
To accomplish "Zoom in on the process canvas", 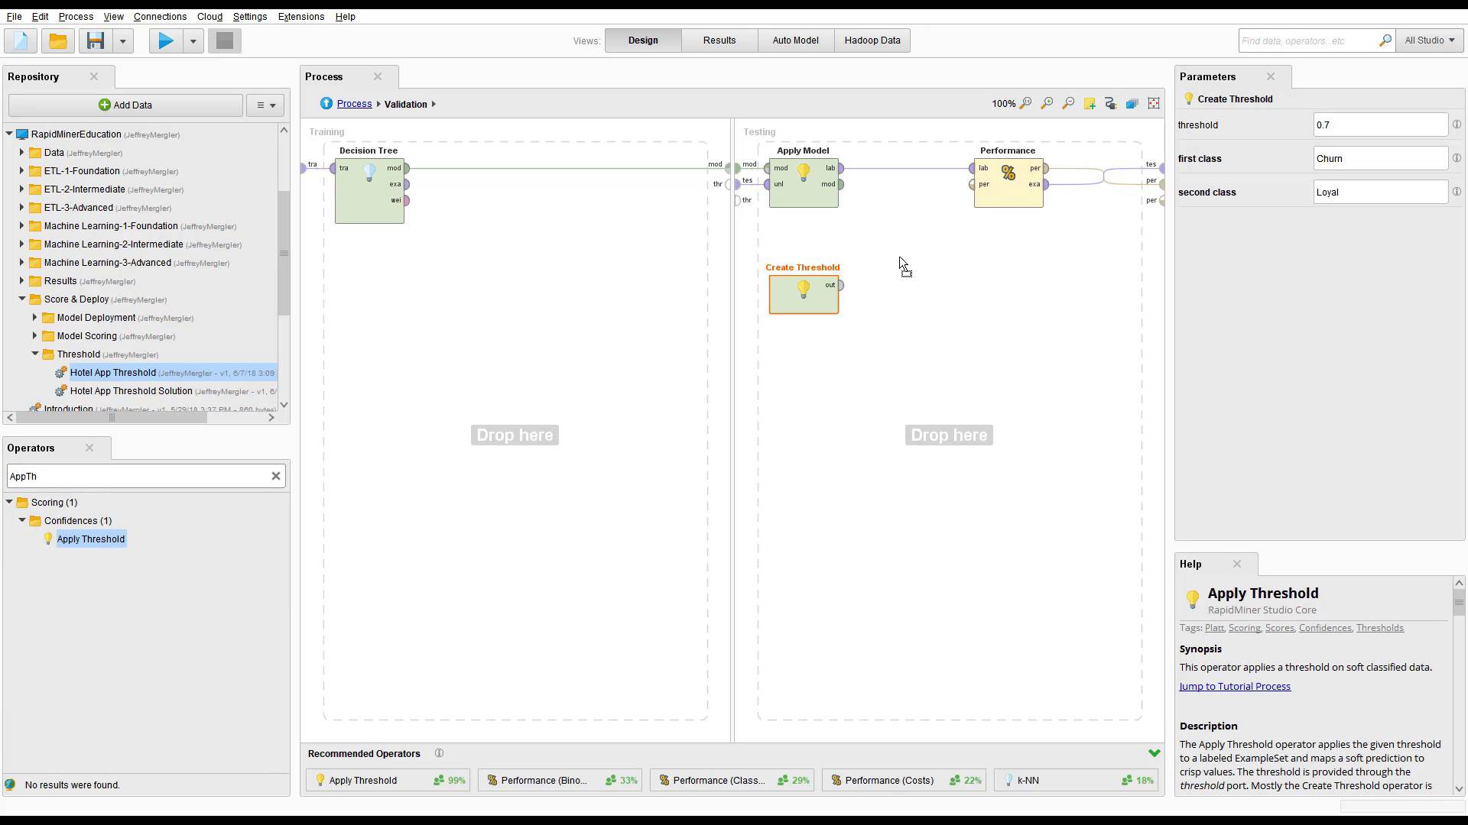I will coord(1047,103).
